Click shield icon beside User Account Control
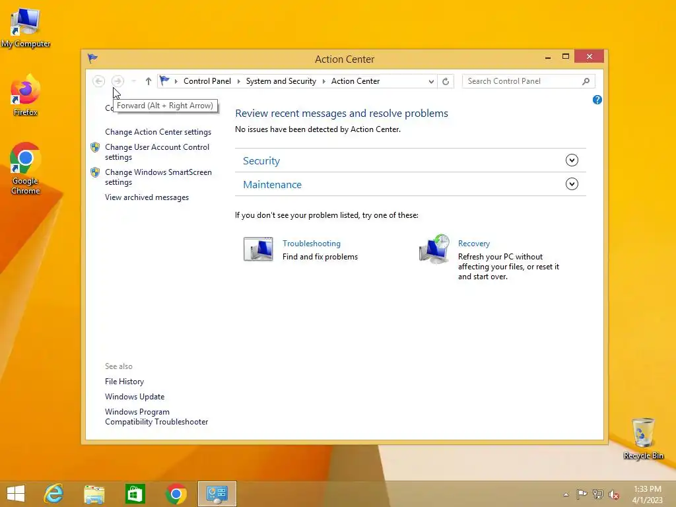Viewport: 676px width, 507px height. 95,147
